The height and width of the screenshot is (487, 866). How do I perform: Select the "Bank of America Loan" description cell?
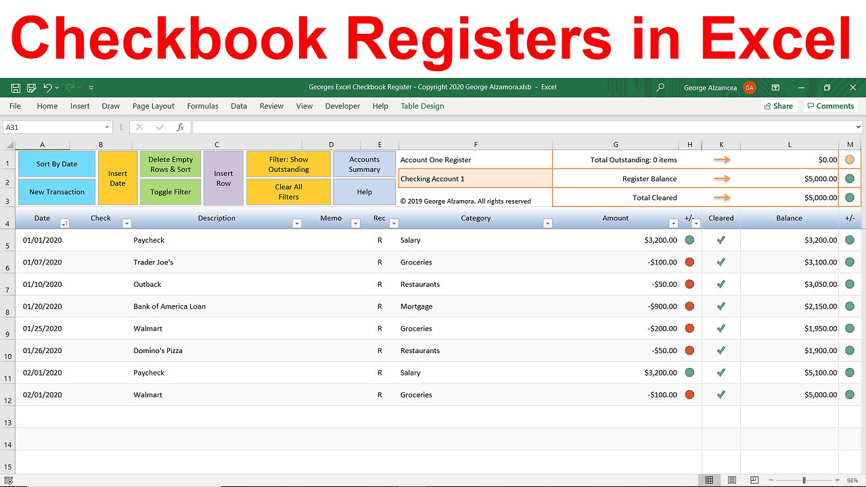[x=216, y=306]
